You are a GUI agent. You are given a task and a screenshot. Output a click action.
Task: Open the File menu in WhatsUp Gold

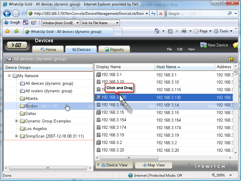(169, 49)
